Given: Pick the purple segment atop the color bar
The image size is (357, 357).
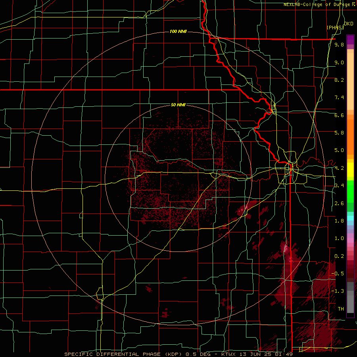Looking at the screenshot, I should [x=350, y=40].
